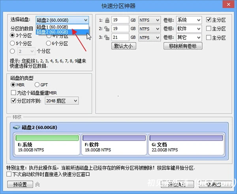Select G: 文档 partition in preview
Viewport: 237px width, 194px height.
pos(186,145)
